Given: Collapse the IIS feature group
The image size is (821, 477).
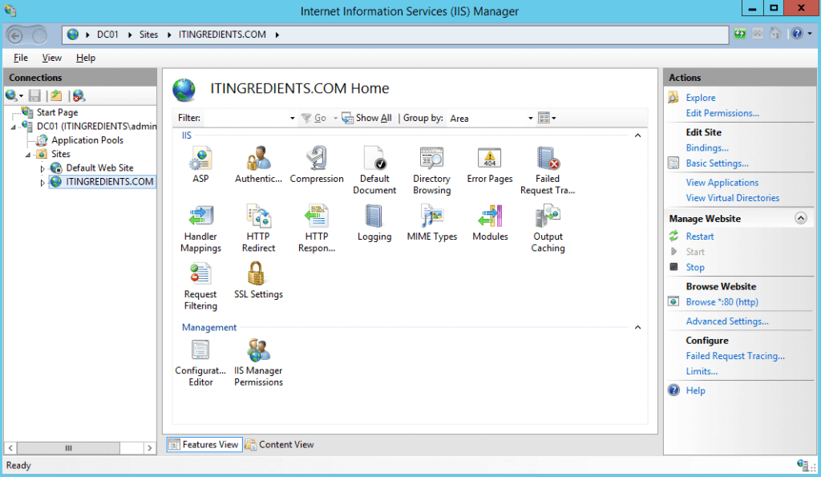Looking at the screenshot, I should point(637,135).
